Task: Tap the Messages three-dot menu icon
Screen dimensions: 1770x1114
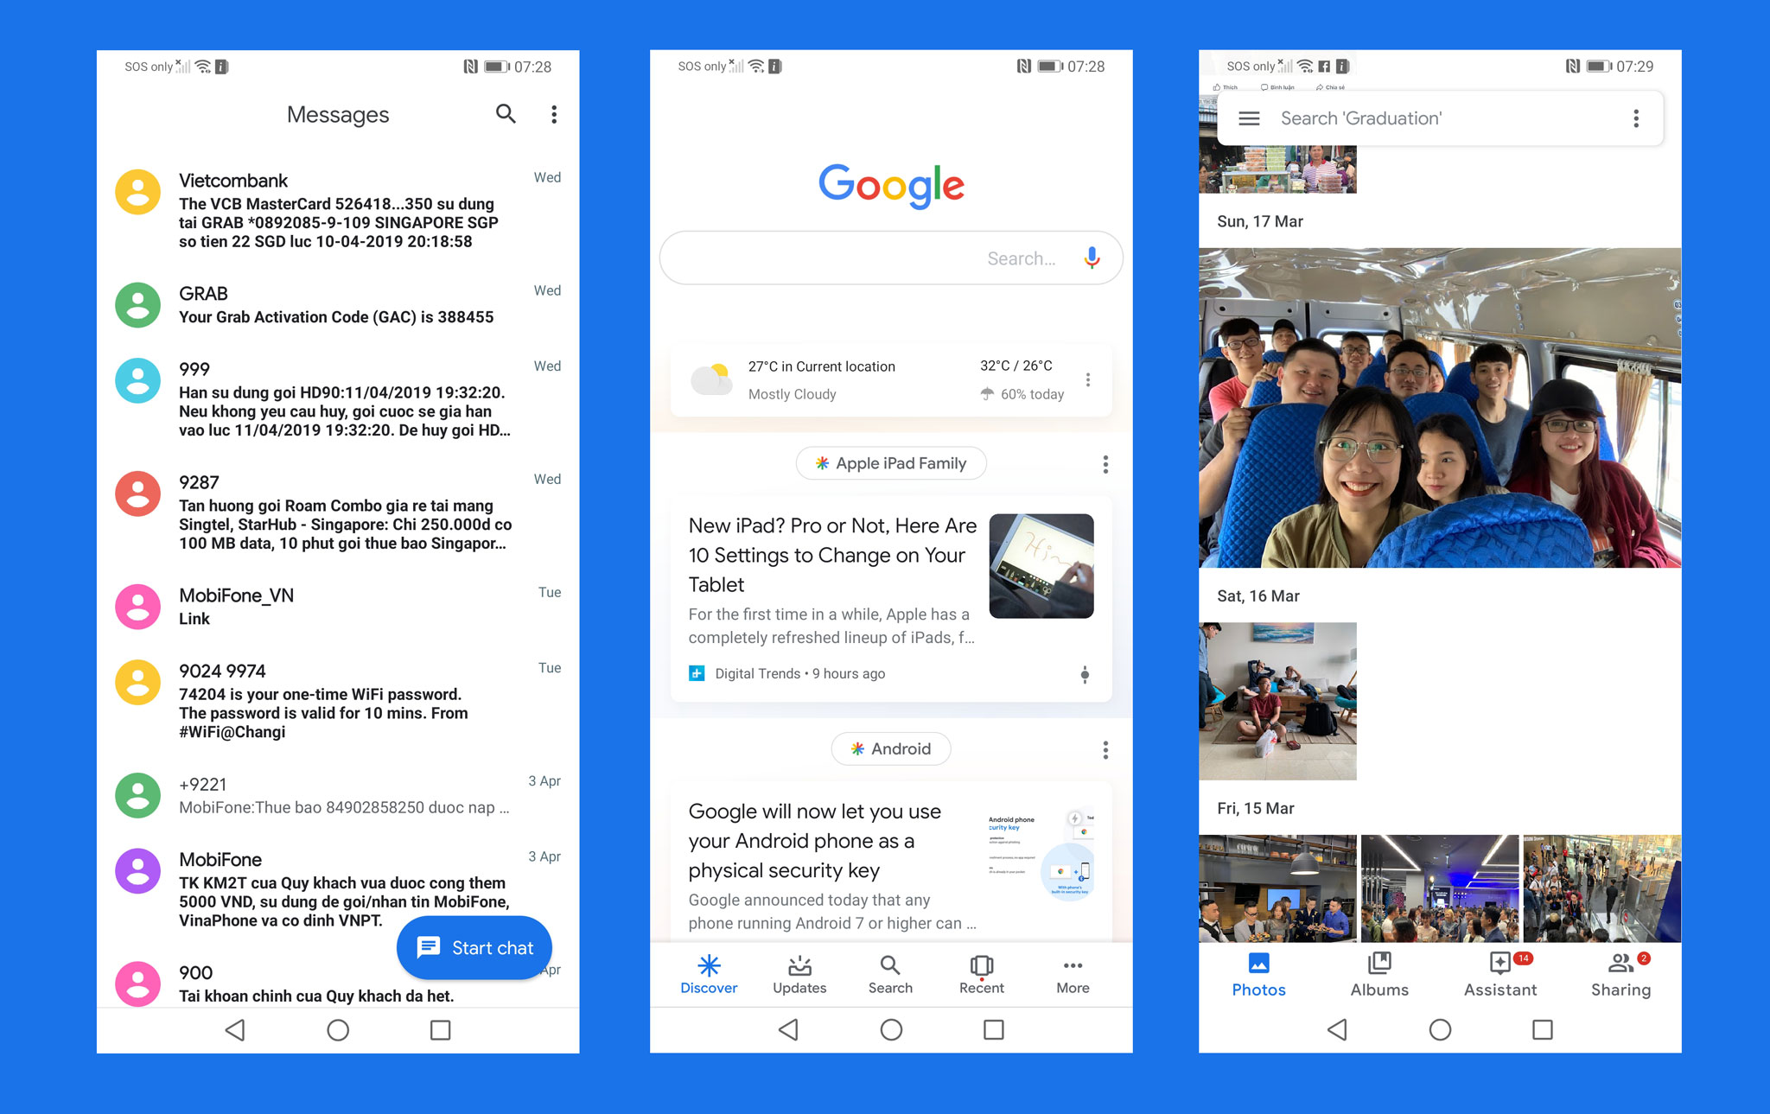Action: point(555,113)
